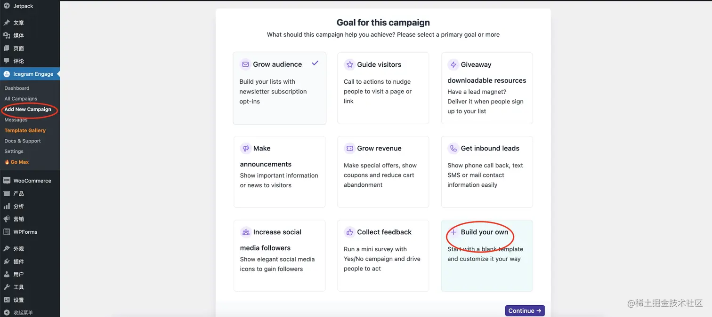
Task: Uncheck the Grow audience checkmark
Action: point(315,63)
